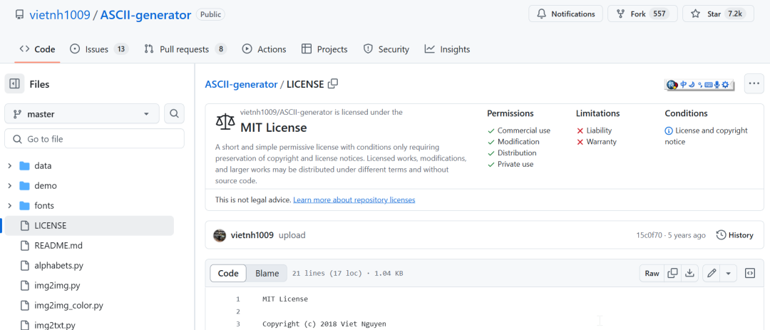
Task: Open the ASCII-generator repo title link
Action: point(146,15)
